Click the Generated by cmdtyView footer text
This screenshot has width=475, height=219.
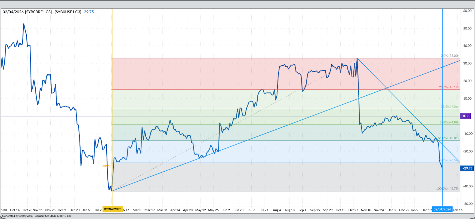pyautogui.click(x=36, y=216)
